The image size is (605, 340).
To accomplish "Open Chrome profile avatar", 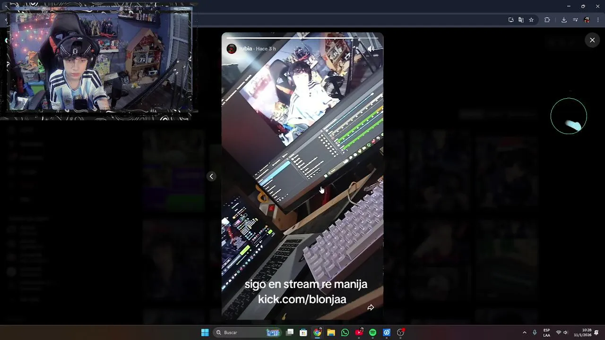I will tap(587, 20).
